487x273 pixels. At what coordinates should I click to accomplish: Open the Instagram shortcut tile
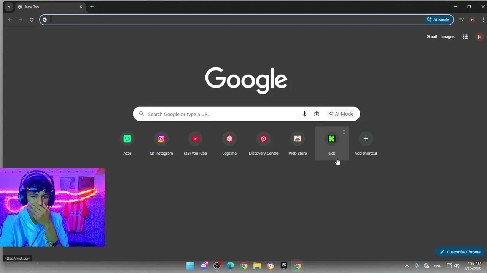161,143
